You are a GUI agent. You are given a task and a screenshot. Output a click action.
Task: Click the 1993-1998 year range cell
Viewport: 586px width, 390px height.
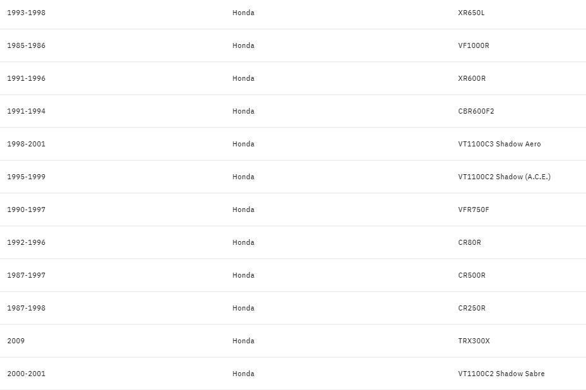click(26, 13)
